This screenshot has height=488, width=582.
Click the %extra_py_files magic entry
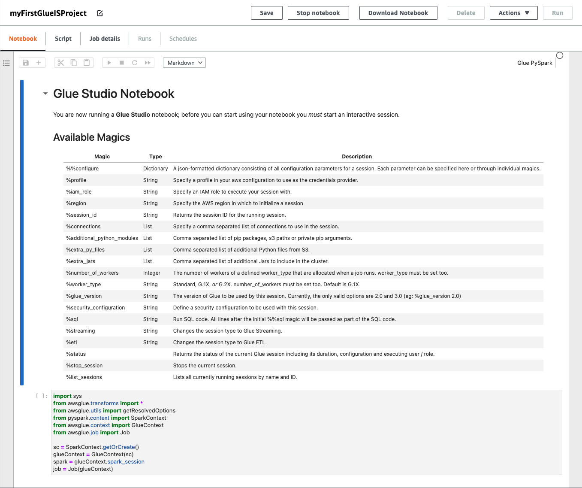pyautogui.click(x=85, y=250)
